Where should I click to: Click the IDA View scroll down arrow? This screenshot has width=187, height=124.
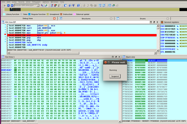[158, 51]
